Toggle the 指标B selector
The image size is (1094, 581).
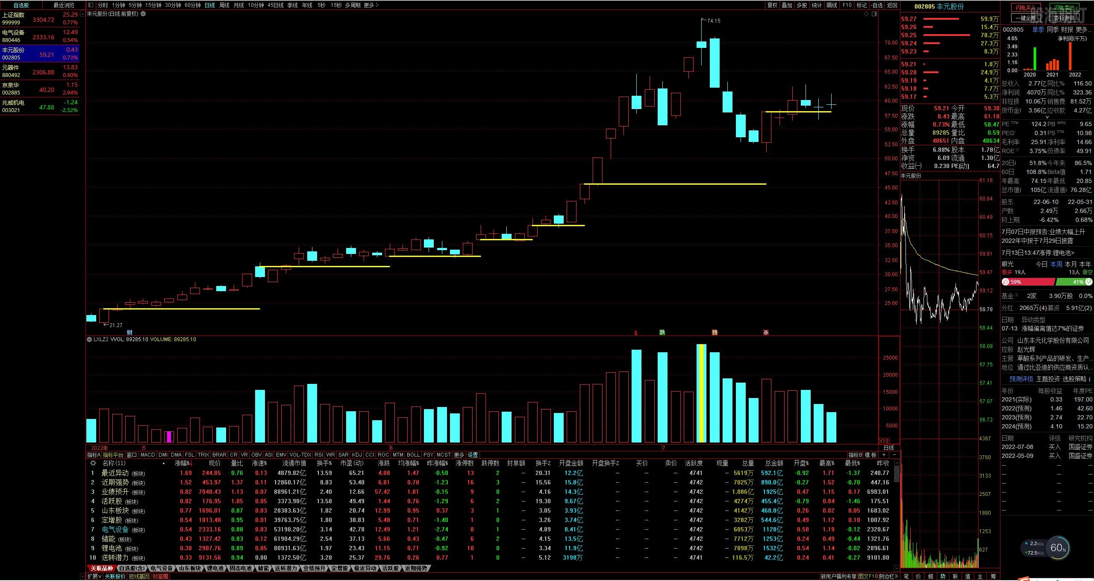(855, 455)
